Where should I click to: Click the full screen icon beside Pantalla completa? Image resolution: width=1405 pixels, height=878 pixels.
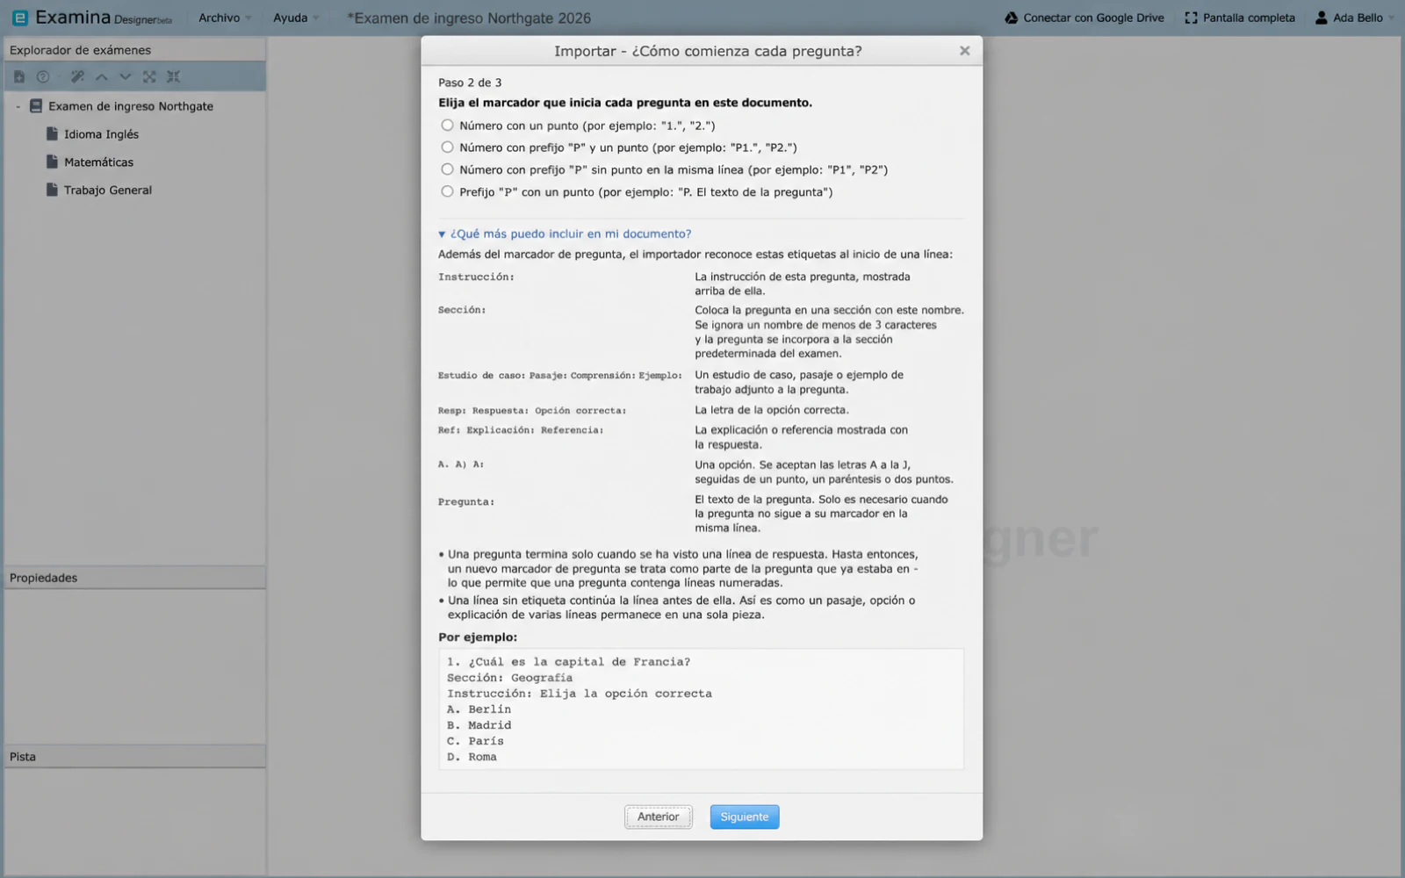[1191, 18]
